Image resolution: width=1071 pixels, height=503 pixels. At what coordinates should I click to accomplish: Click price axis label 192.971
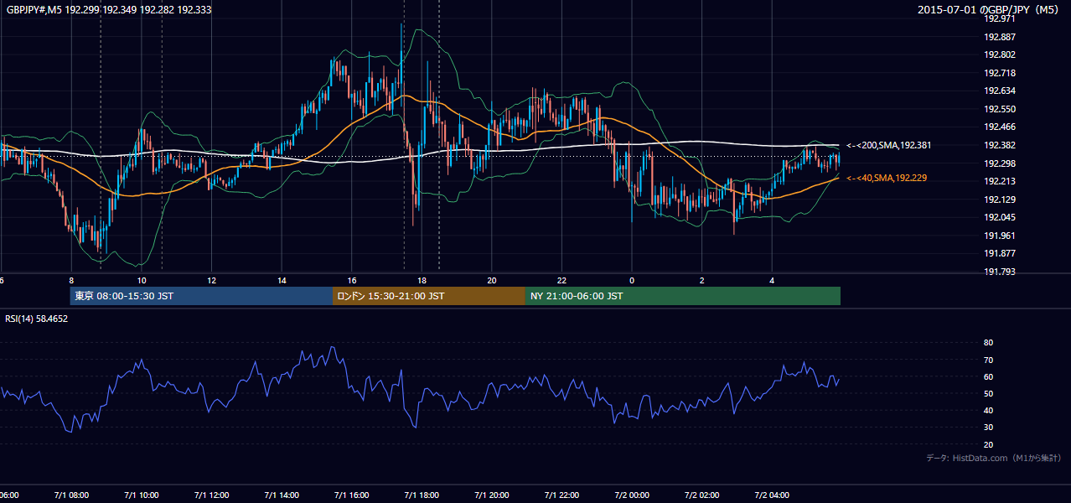[999, 18]
